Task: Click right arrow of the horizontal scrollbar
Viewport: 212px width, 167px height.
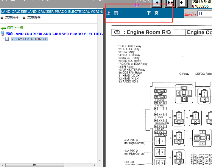Action: pos(95,165)
